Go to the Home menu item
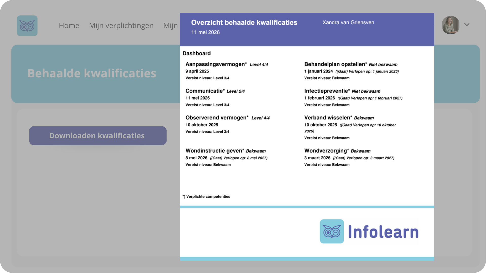 click(69, 26)
